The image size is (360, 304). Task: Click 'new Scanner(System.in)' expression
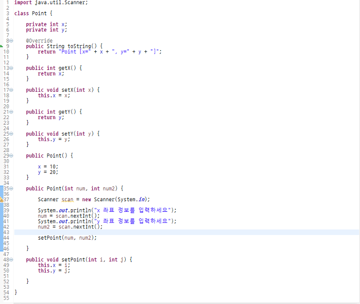point(115,200)
